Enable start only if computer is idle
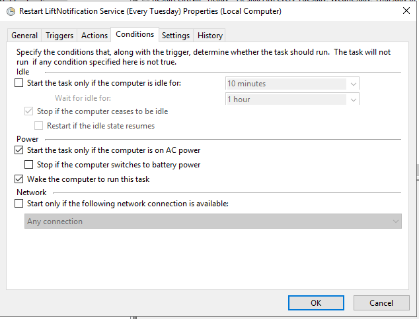Screen dimensions: 419x319 point(19,83)
